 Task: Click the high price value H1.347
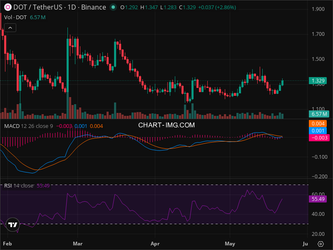(149, 7)
